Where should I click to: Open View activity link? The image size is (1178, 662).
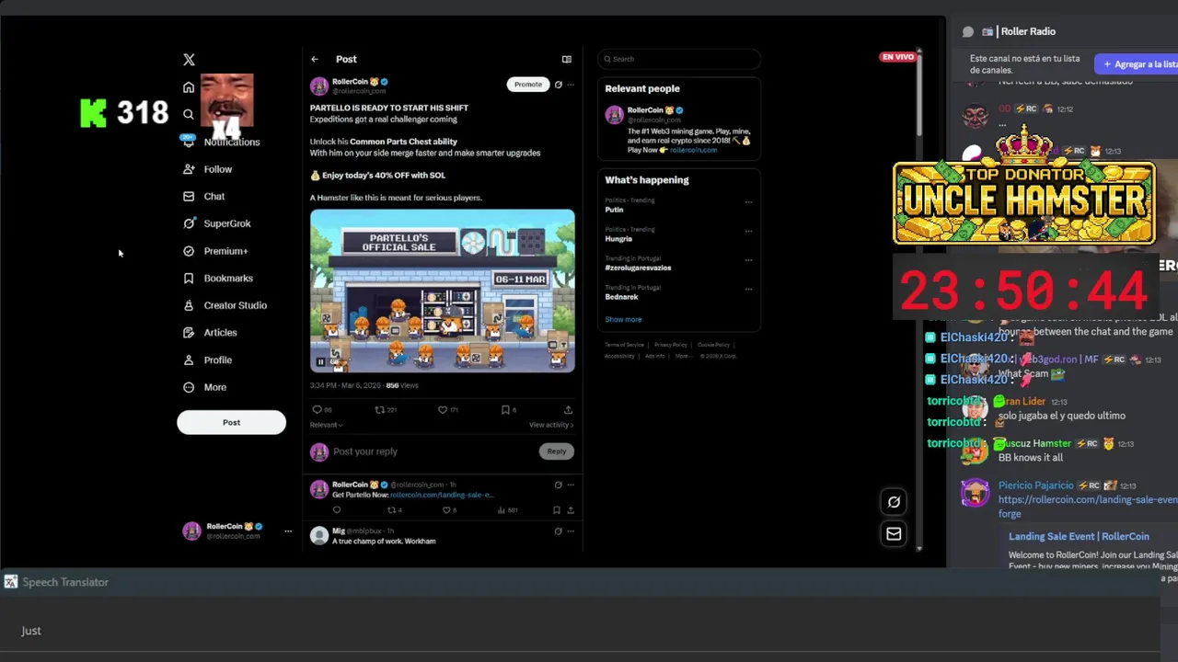click(x=551, y=425)
